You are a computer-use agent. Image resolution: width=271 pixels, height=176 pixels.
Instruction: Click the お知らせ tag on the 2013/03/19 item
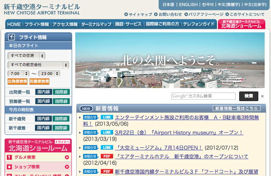click(91, 132)
